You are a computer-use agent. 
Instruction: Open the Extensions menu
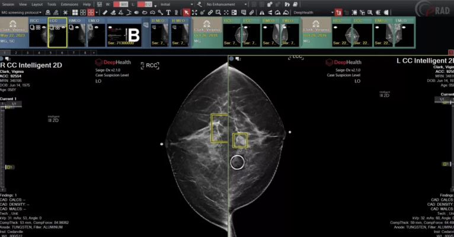tap(69, 4)
